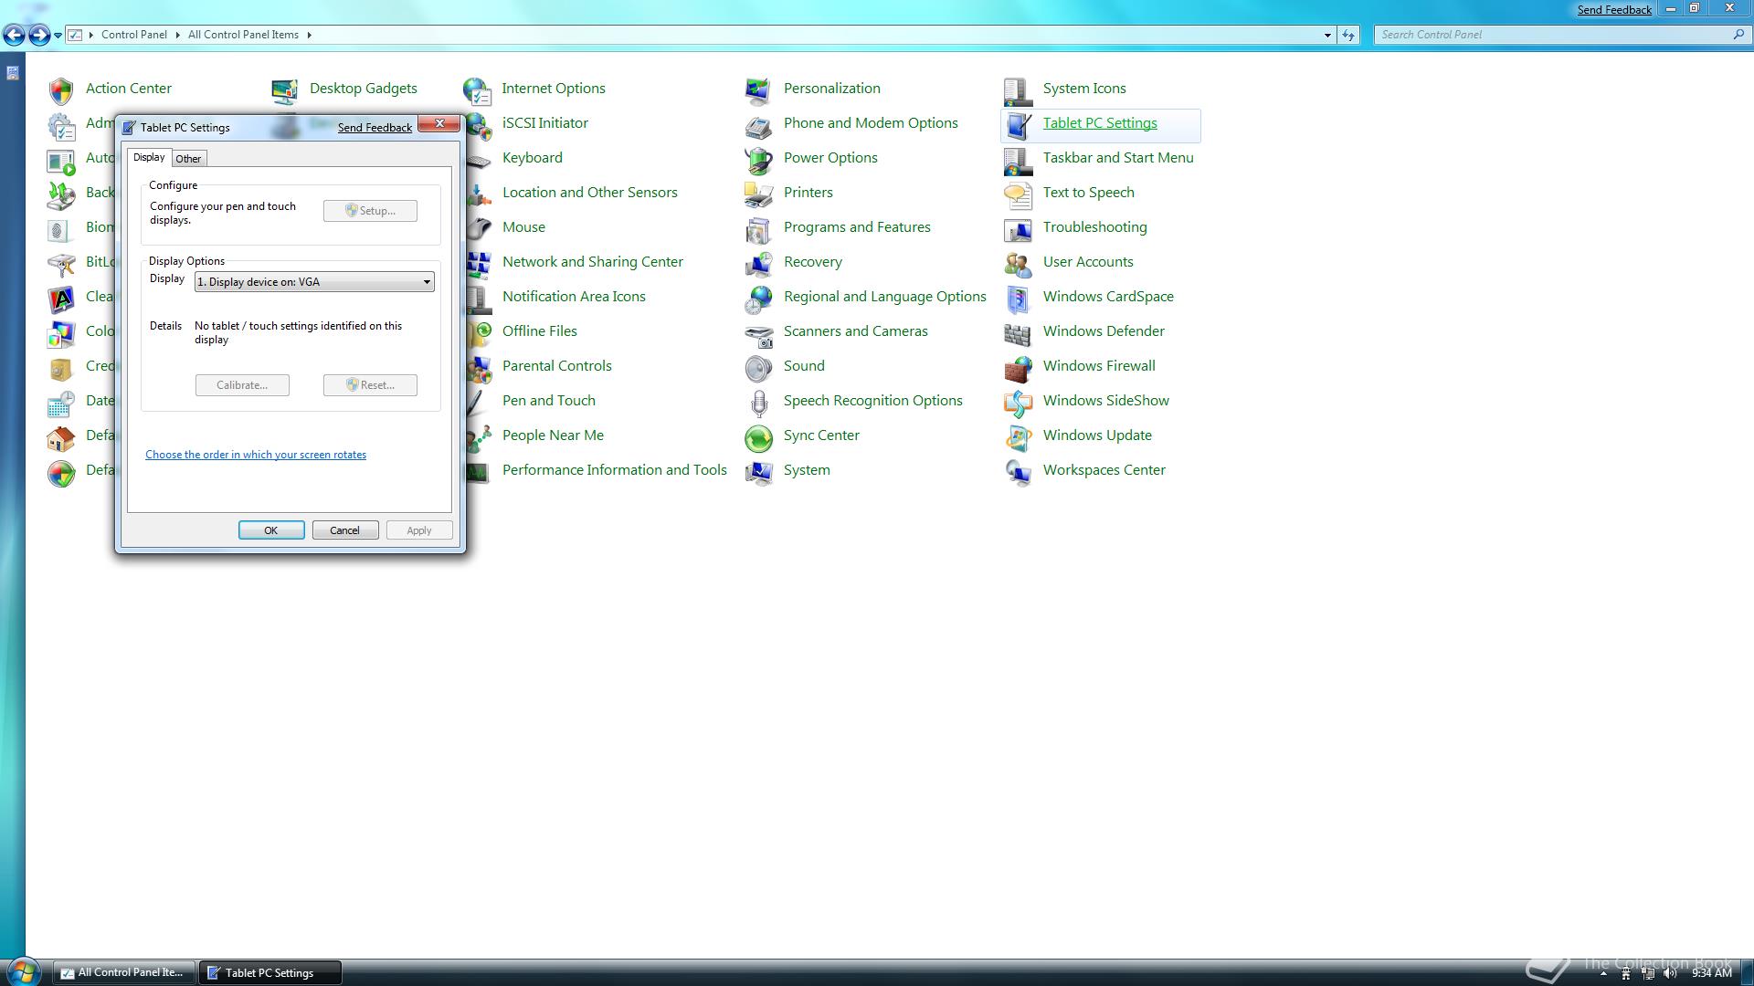The image size is (1754, 986).
Task: Open the System computer icon
Action: coord(758,472)
